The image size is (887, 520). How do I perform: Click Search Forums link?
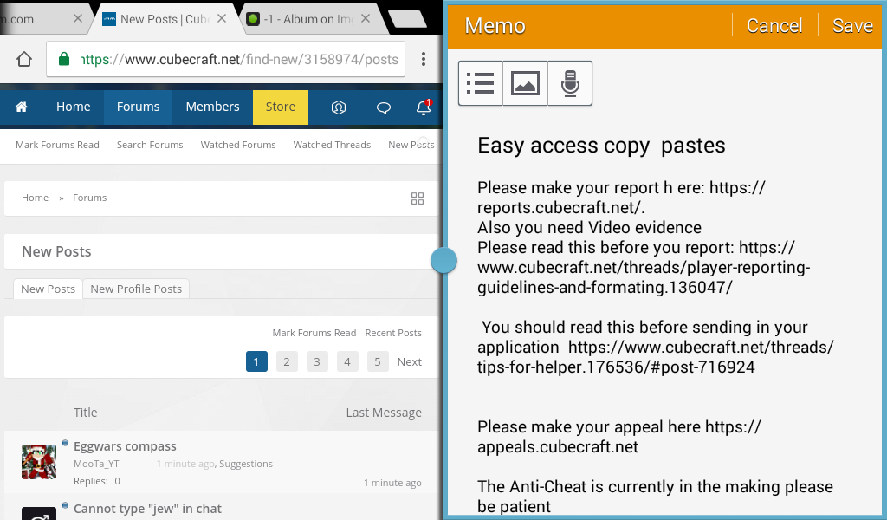point(150,145)
